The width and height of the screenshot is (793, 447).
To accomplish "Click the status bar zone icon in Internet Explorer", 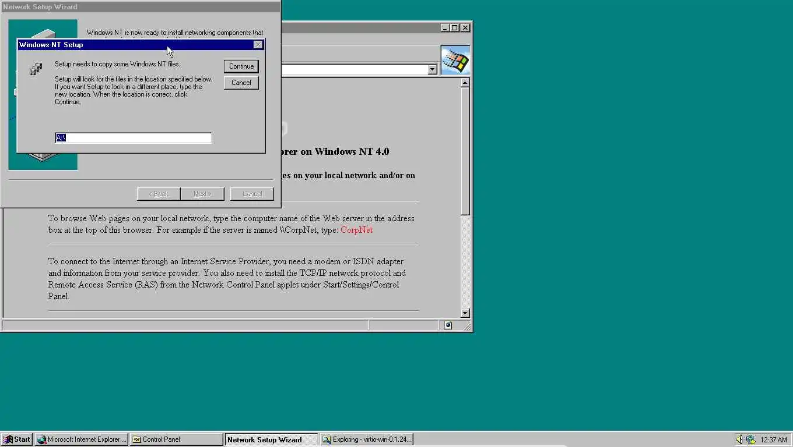I will pos(448,325).
